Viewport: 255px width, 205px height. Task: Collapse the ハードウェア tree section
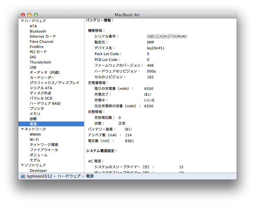[x=22, y=21]
